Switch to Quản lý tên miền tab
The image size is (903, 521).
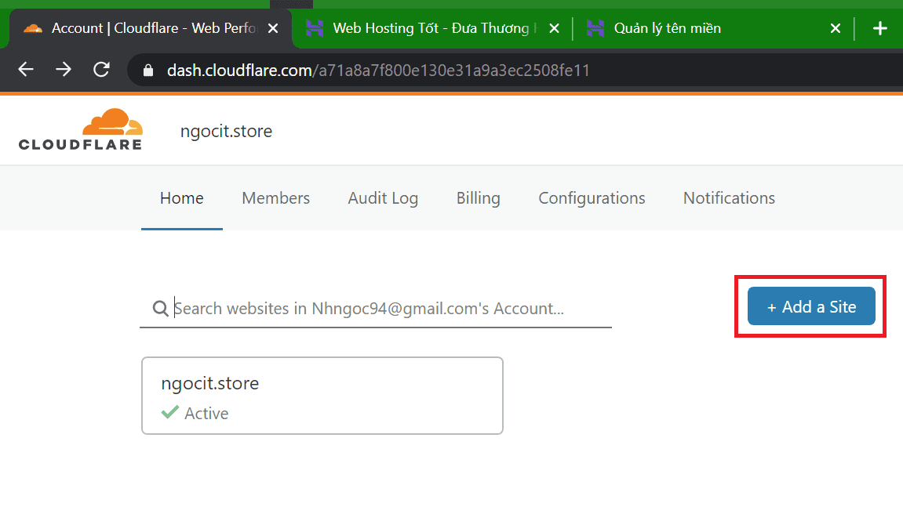[690, 28]
